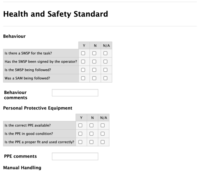This screenshot has height=172, width=200.
Task: Check Y for PPE proper fit and used correctly
Action: click(80, 142)
